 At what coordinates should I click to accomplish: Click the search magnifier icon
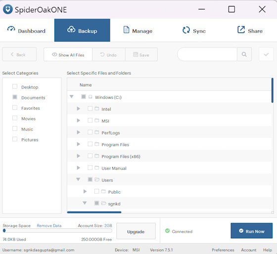coord(244,54)
